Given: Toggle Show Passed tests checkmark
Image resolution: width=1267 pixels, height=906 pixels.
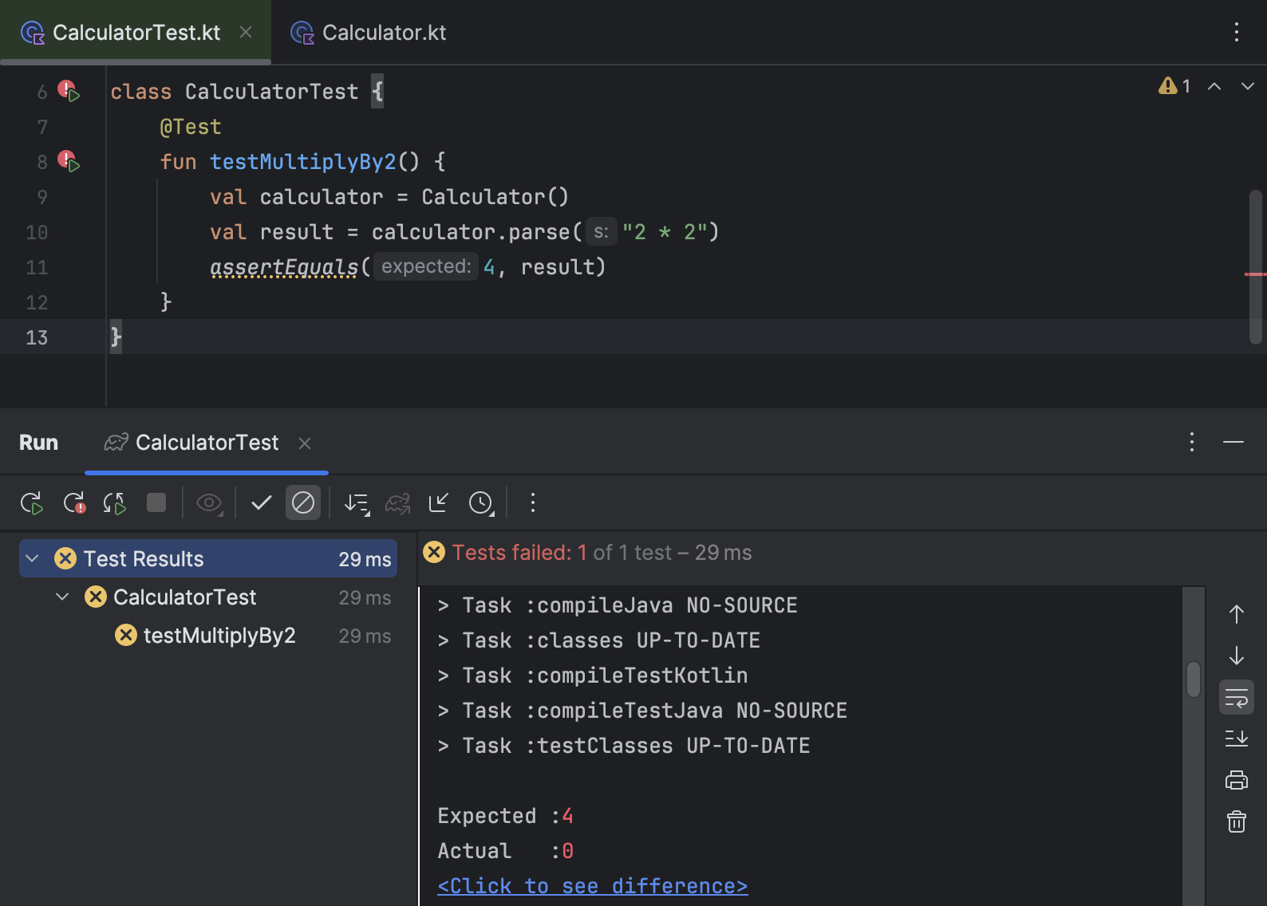Looking at the screenshot, I should (262, 502).
